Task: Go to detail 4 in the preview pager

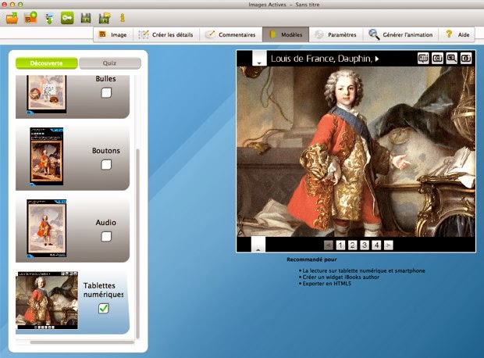Action: point(376,245)
